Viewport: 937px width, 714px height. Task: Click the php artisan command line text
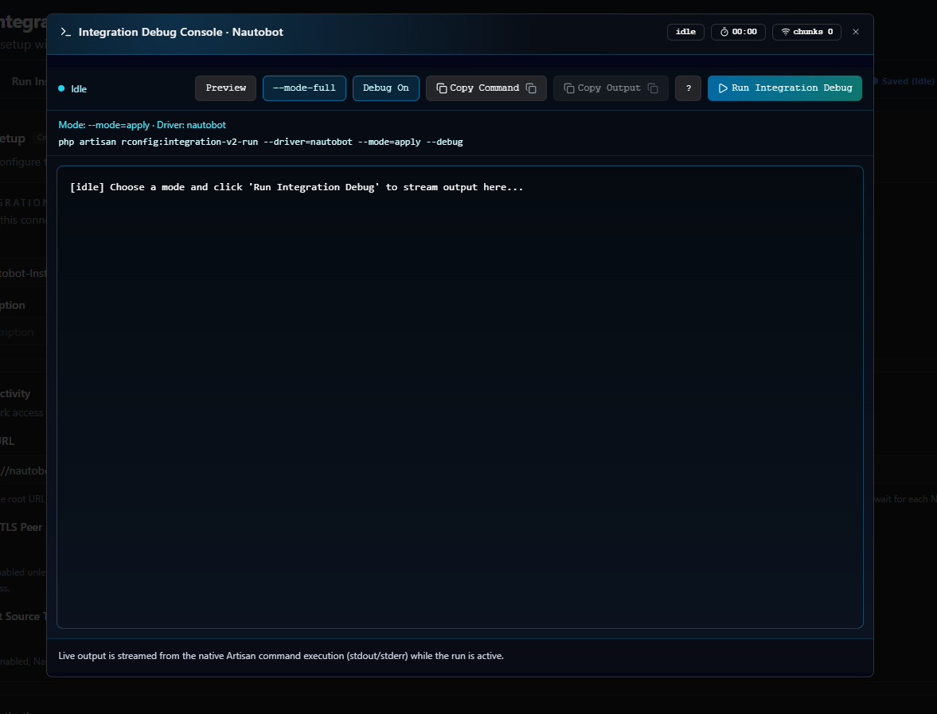pos(260,142)
